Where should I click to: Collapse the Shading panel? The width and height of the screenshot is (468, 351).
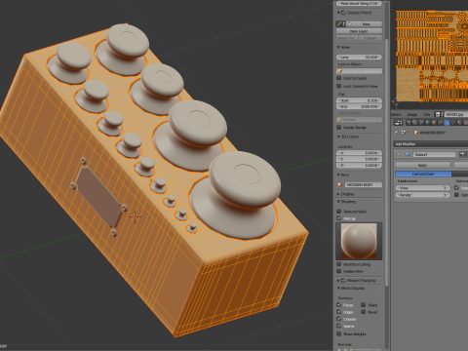tap(338, 202)
